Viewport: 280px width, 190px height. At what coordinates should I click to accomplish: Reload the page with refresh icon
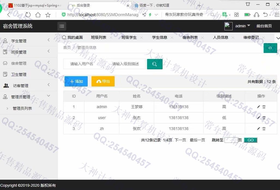point(28,15)
